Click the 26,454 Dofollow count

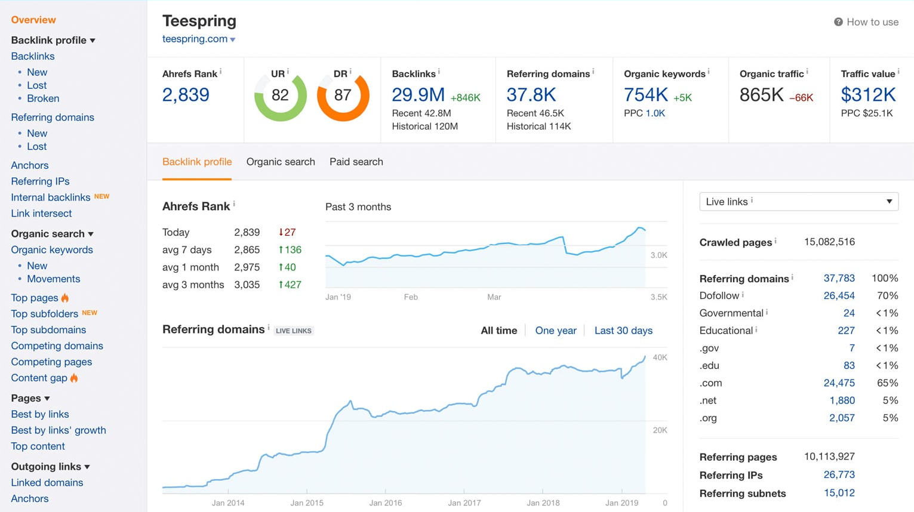(839, 296)
